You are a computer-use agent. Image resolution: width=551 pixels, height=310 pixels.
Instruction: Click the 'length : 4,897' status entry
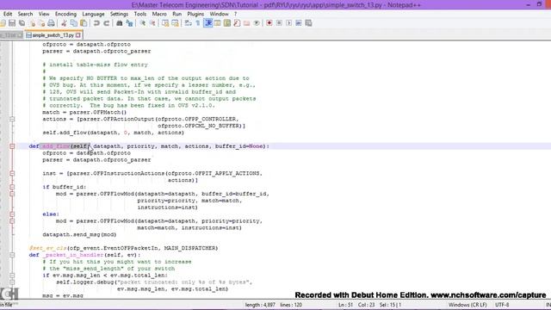point(260,305)
